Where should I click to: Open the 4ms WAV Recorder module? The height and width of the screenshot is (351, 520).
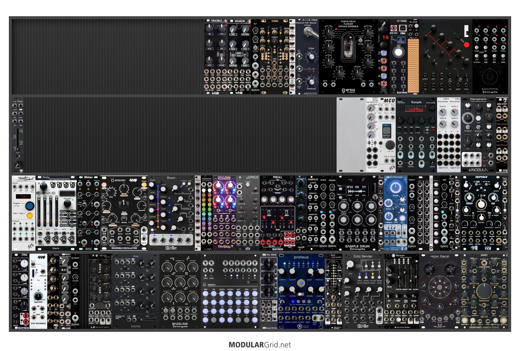pyautogui.click(x=38, y=291)
